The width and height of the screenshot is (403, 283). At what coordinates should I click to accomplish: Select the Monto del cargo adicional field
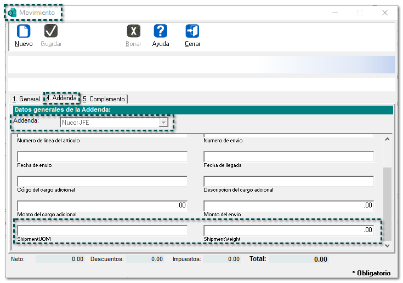tap(102, 206)
